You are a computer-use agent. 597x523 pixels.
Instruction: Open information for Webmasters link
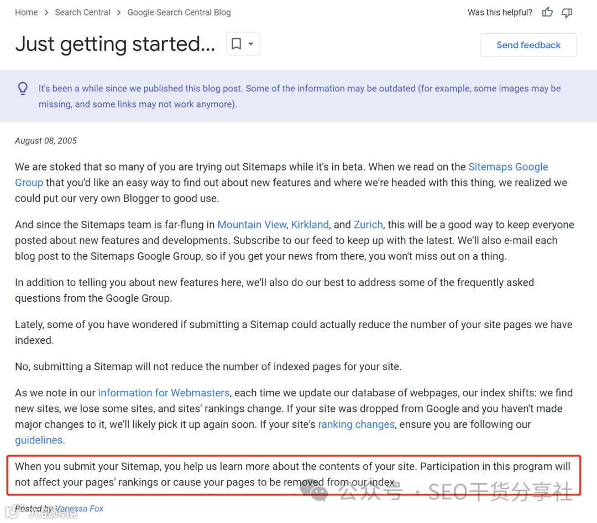point(164,392)
